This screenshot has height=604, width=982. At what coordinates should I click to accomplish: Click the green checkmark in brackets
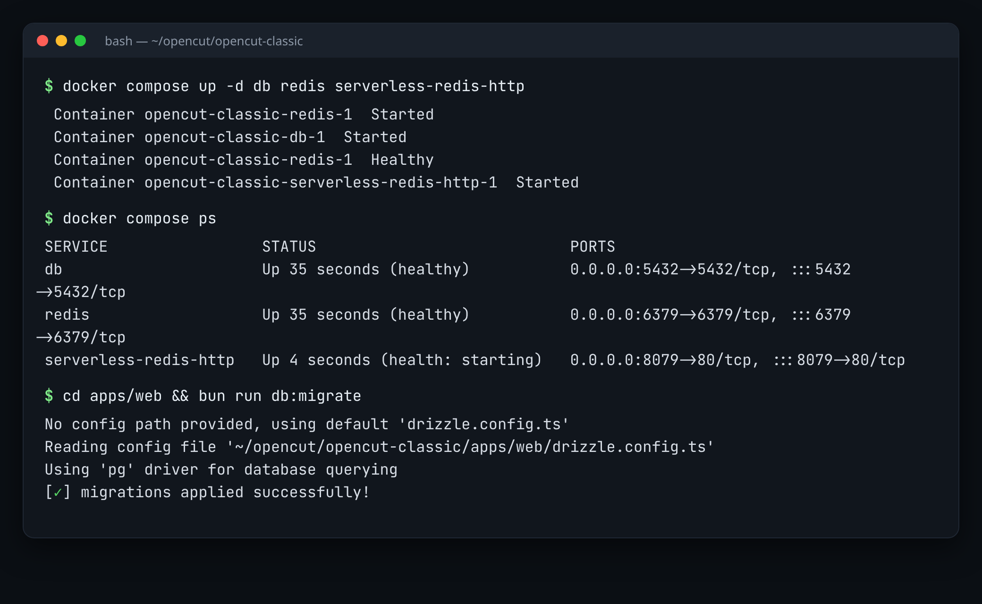click(x=58, y=493)
